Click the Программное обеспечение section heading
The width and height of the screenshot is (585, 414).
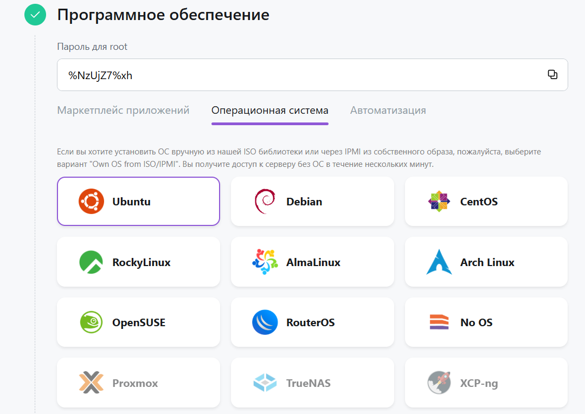(163, 15)
